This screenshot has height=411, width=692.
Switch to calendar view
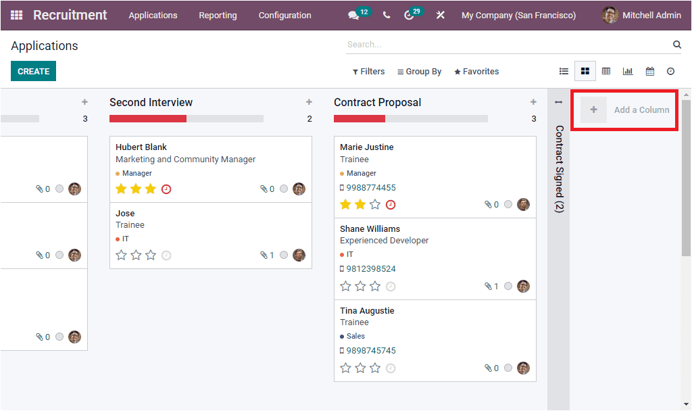(649, 70)
